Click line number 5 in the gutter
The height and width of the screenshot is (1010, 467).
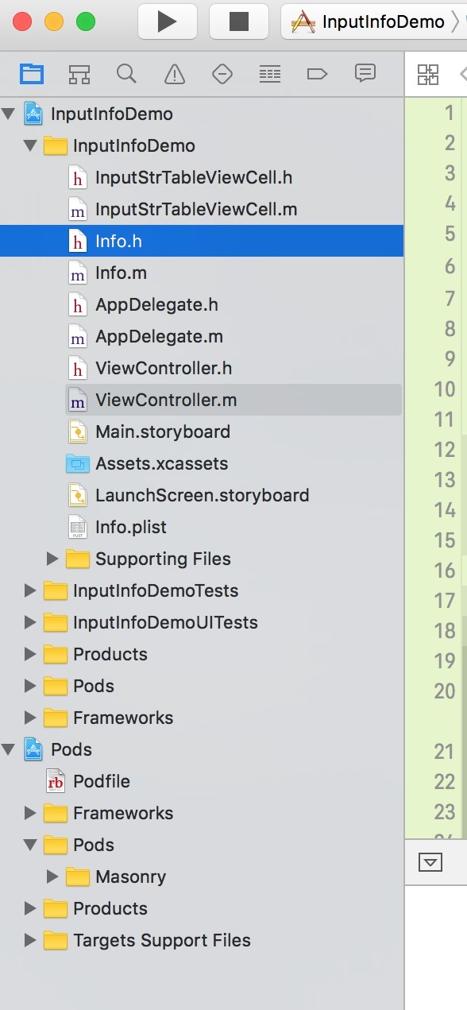click(x=450, y=233)
